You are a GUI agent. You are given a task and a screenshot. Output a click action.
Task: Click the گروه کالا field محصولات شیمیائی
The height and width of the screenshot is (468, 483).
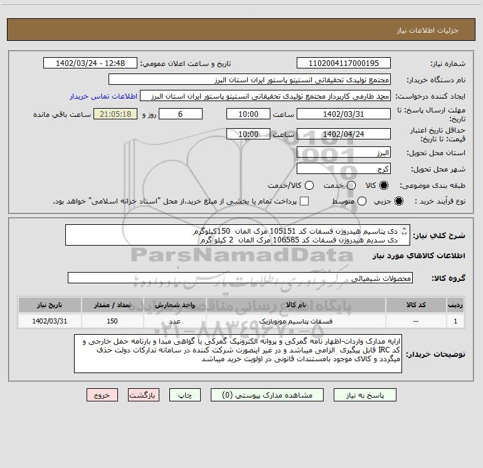coord(240,278)
